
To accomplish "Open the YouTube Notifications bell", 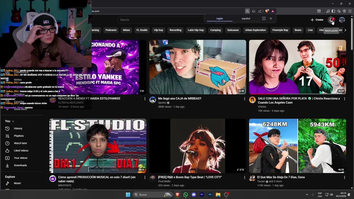I will coord(331,20).
